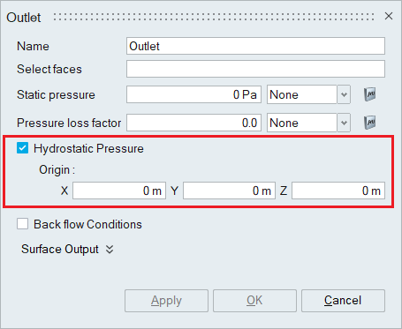Click the Static pressure value field

tap(193, 94)
